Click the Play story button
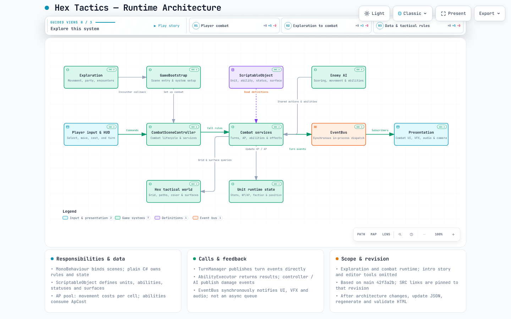The height and width of the screenshot is (319, 511). coord(166,26)
